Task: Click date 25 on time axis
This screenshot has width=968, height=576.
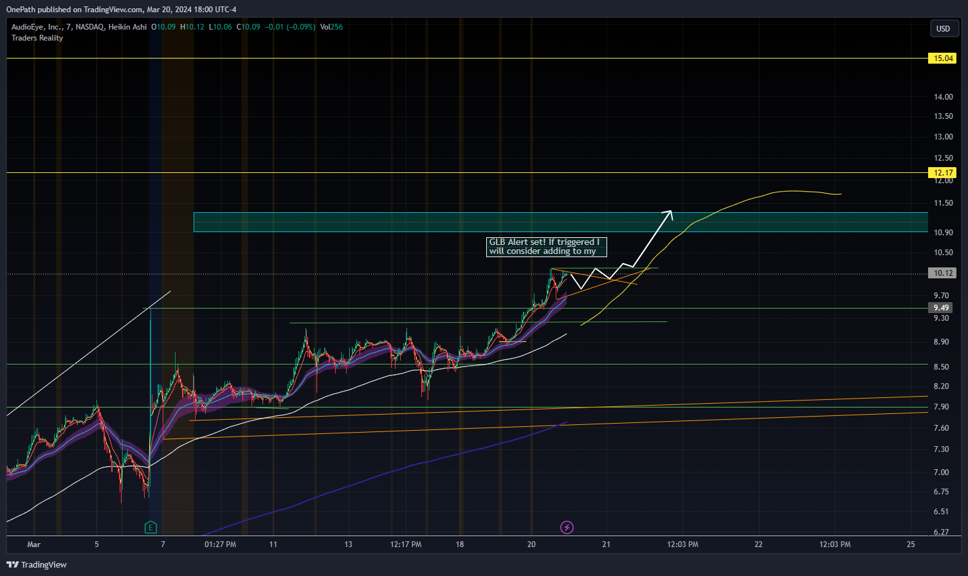Action: point(911,544)
